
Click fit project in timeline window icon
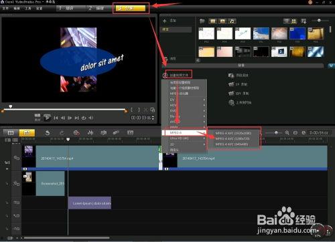point(295,133)
